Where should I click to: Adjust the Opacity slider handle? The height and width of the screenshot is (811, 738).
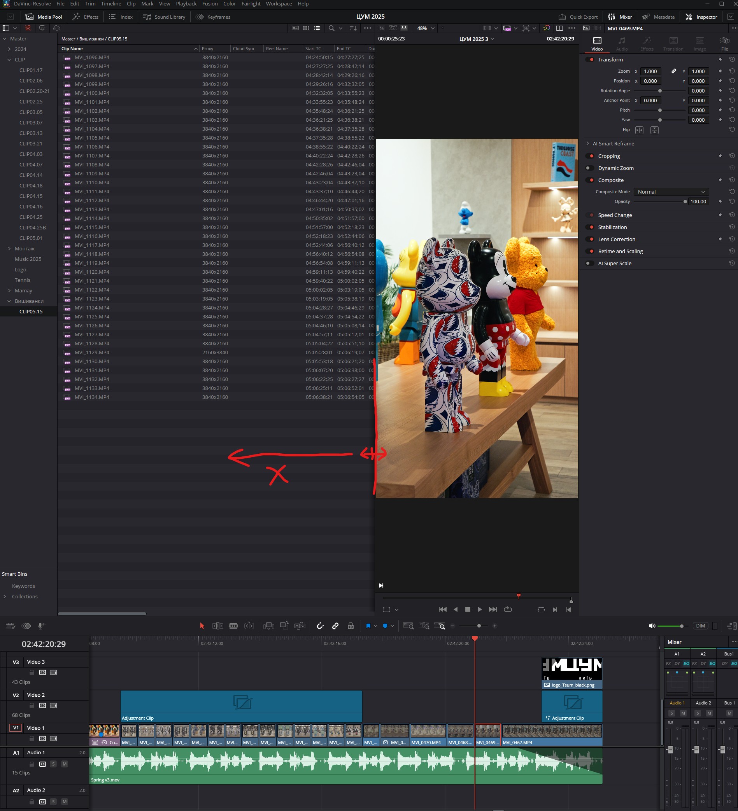685,202
